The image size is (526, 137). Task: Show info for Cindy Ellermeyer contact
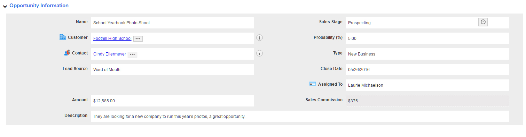[259, 53]
